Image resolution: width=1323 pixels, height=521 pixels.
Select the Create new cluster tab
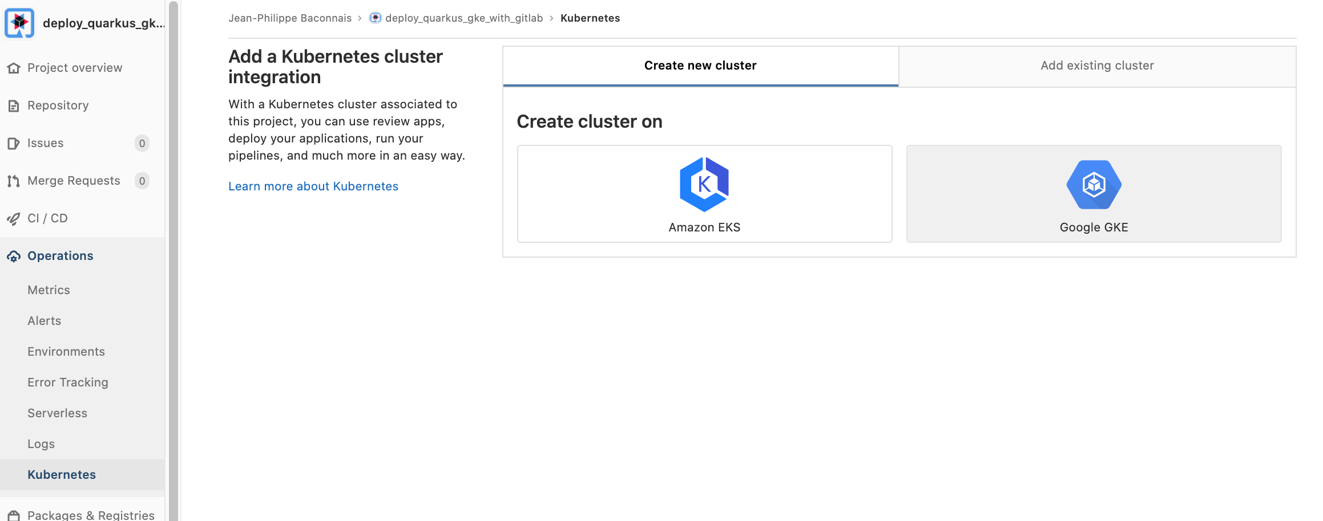pos(700,66)
